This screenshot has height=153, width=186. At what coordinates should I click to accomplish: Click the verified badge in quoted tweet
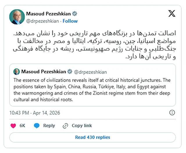point(70,72)
